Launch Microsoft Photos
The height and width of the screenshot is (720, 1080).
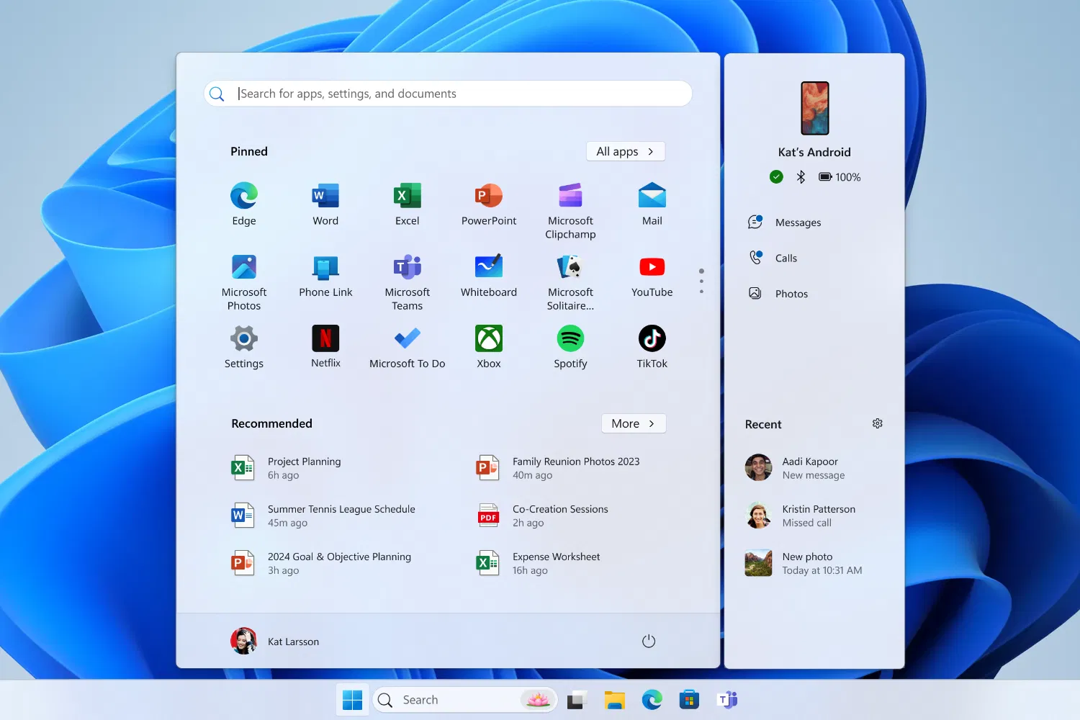[244, 282]
